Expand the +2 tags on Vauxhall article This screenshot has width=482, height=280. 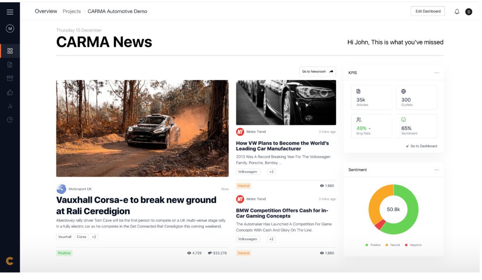tap(94, 237)
